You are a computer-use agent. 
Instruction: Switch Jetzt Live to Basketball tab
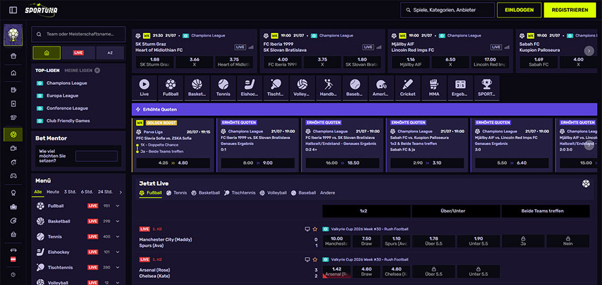205,193
